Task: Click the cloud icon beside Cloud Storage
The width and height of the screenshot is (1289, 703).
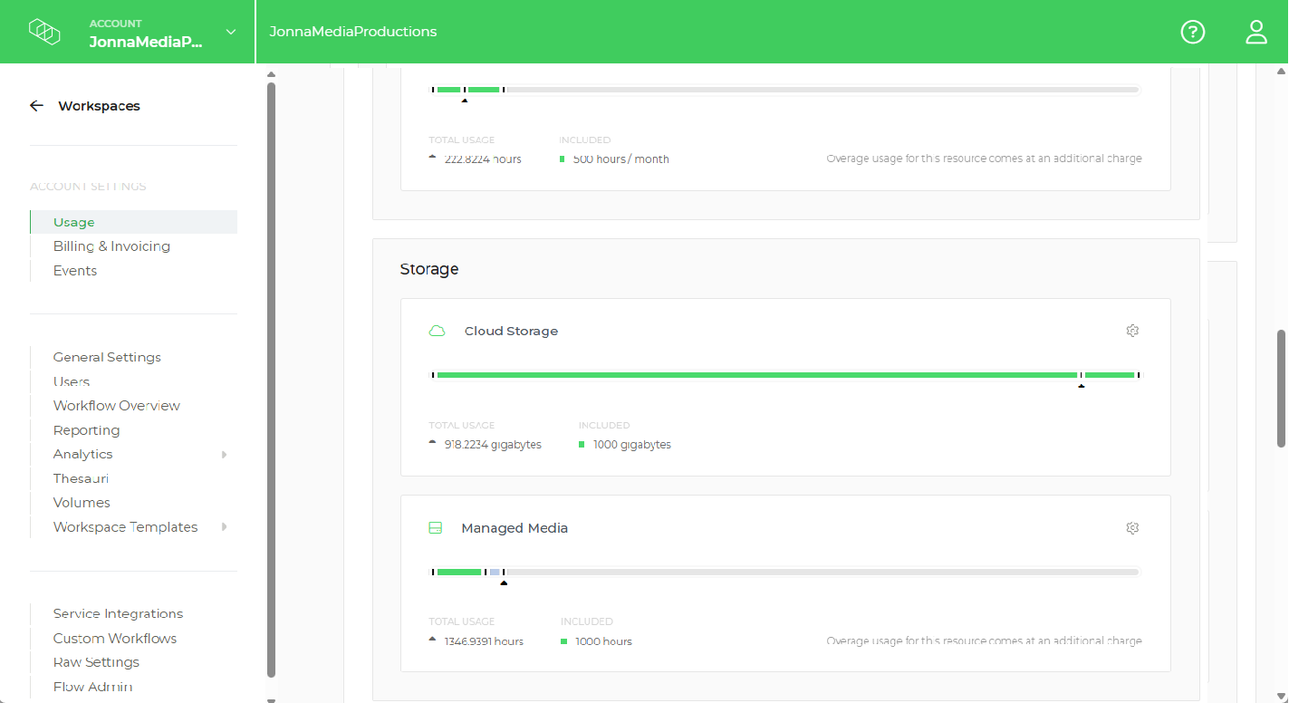Action: click(x=438, y=331)
